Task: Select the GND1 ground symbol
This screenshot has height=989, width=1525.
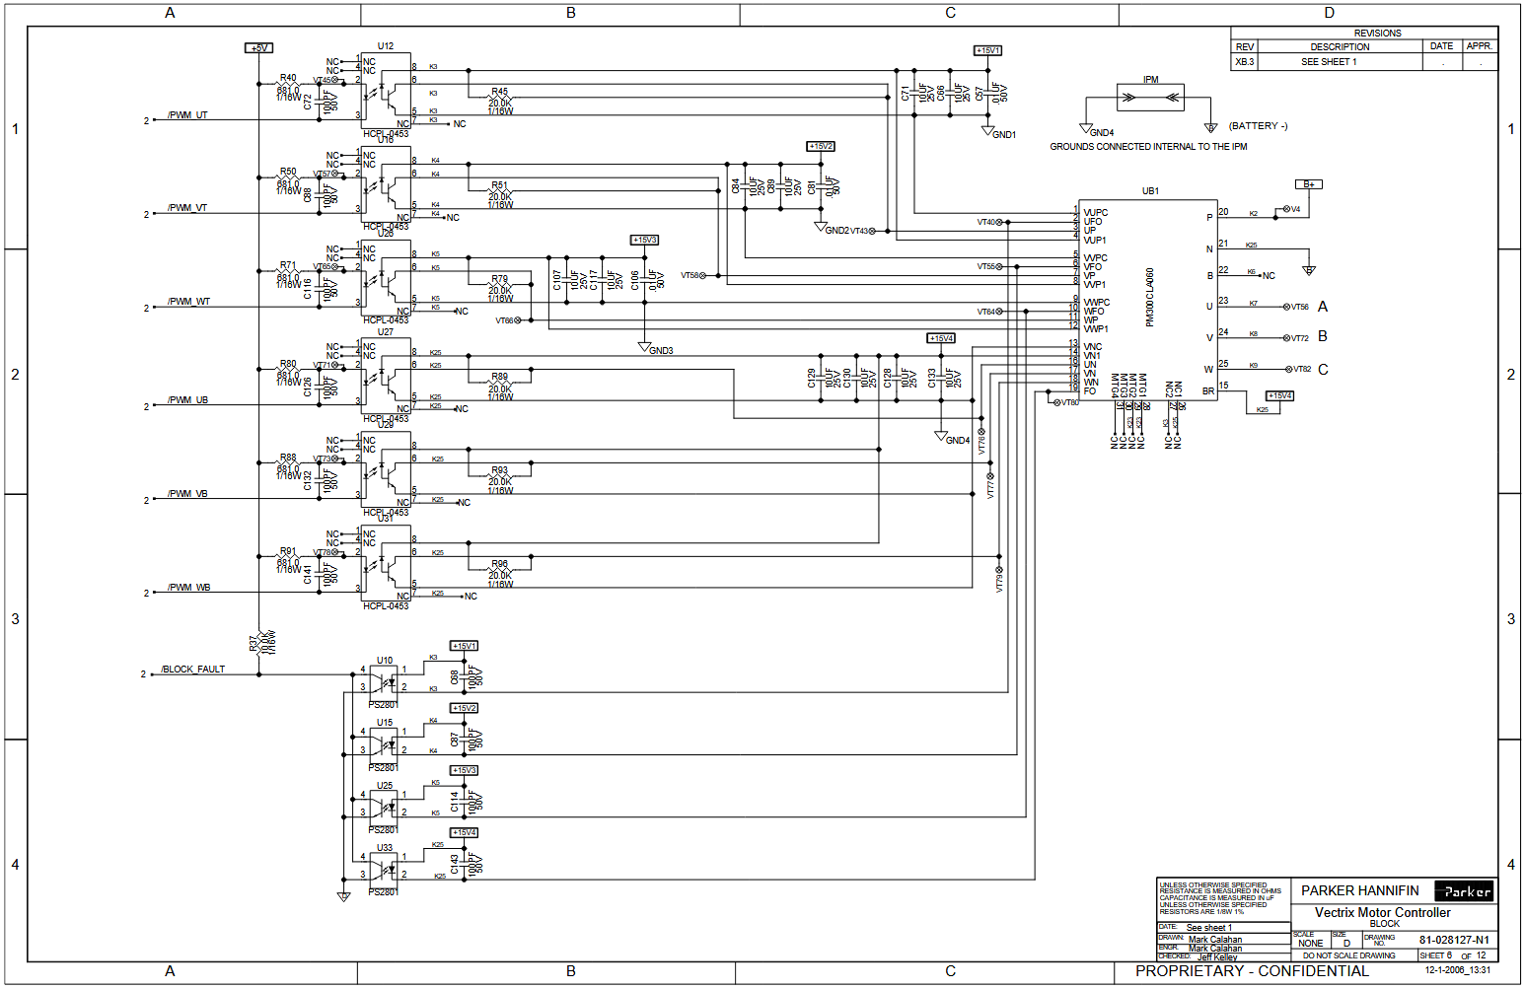Action: pyautogui.click(x=987, y=130)
